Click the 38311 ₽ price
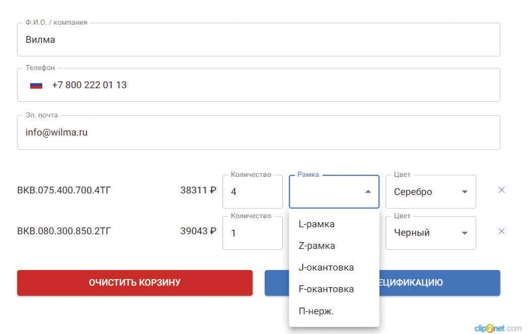This screenshot has width=529, height=334. tap(198, 190)
